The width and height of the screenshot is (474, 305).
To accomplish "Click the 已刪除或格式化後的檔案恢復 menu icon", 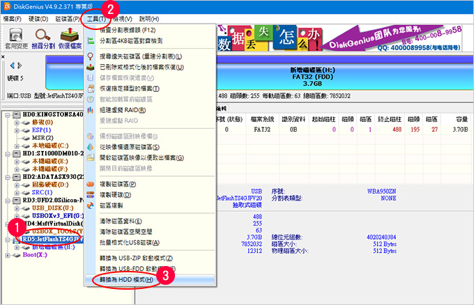I will 91,67.
